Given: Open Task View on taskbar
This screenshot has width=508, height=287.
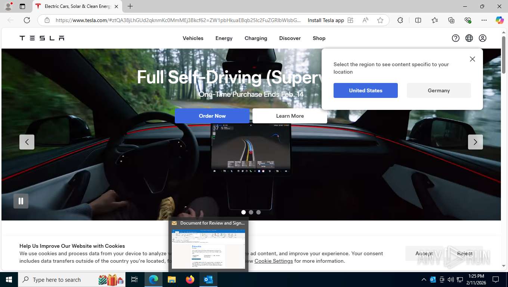Looking at the screenshot, I should pyautogui.click(x=134, y=280).
